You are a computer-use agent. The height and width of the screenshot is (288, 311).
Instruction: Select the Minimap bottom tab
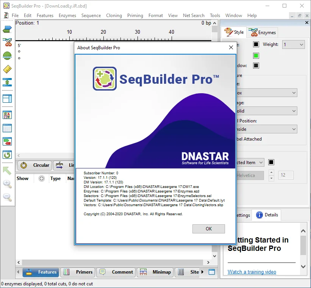155,272
